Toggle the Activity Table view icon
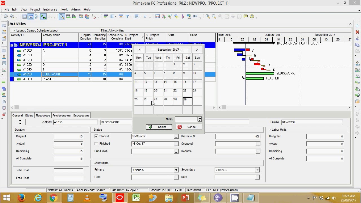Image resolution: width=361 pixels, height=203 pixels. click(x=25, y=17)
